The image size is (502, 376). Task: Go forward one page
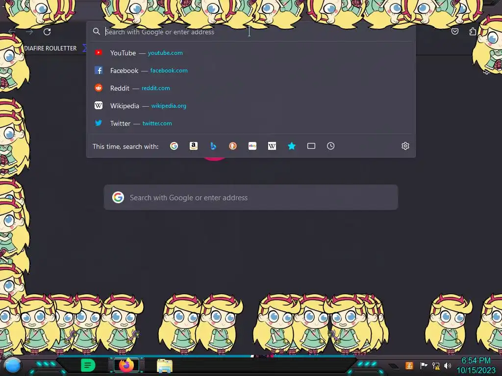29,32
